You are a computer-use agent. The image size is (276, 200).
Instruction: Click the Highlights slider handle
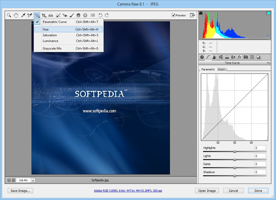pos(235,151)
